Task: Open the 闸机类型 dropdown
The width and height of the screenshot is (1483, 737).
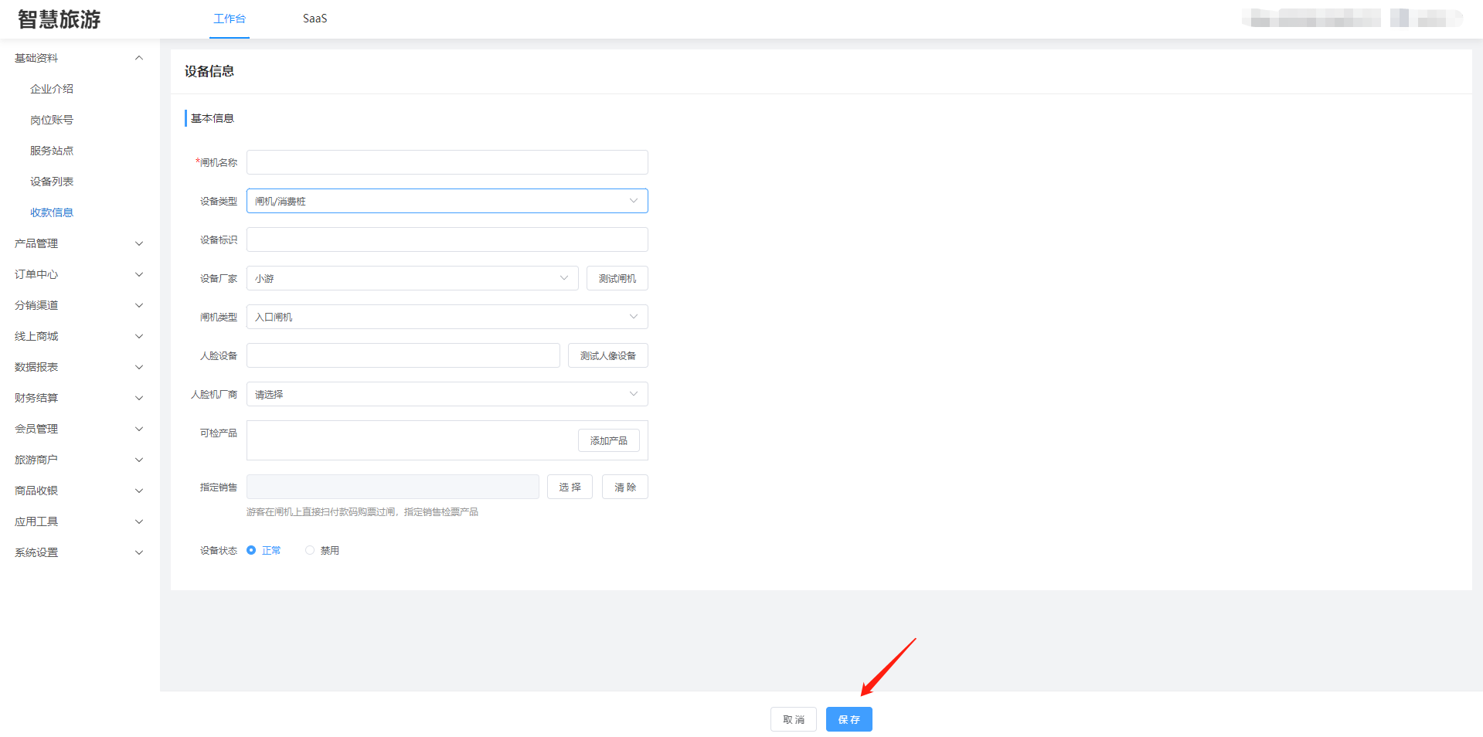Action: (x=447, y=317)
